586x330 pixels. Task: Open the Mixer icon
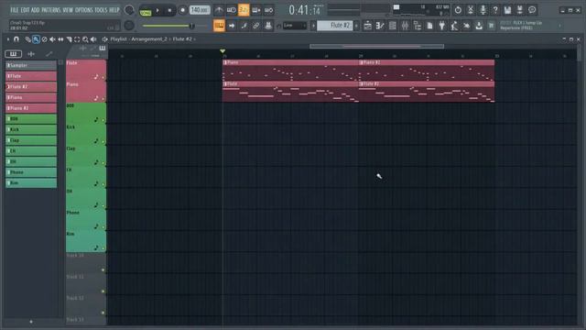click(x=405, y=26)
